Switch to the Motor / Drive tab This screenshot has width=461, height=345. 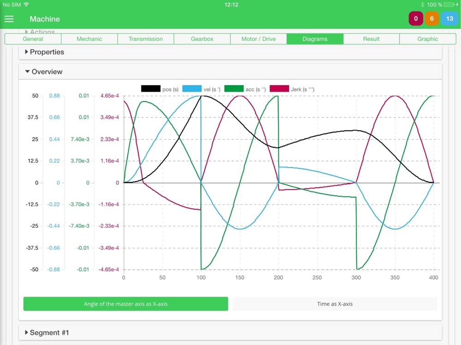click(x=259, y=39)
